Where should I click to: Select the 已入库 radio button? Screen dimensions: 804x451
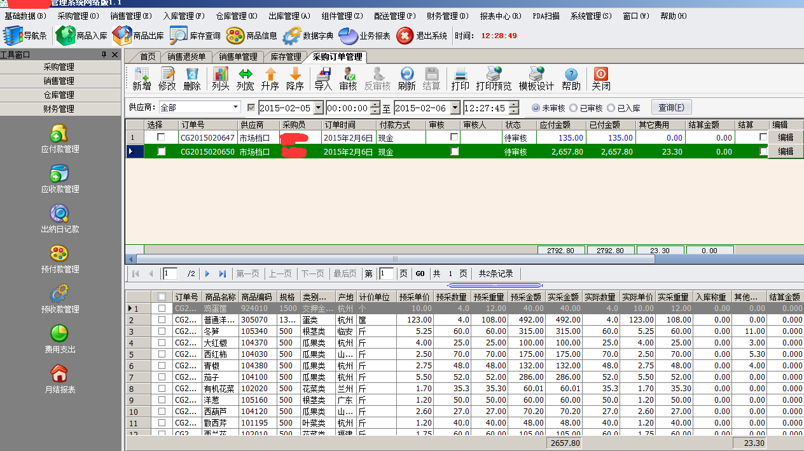tap(611, 108)
